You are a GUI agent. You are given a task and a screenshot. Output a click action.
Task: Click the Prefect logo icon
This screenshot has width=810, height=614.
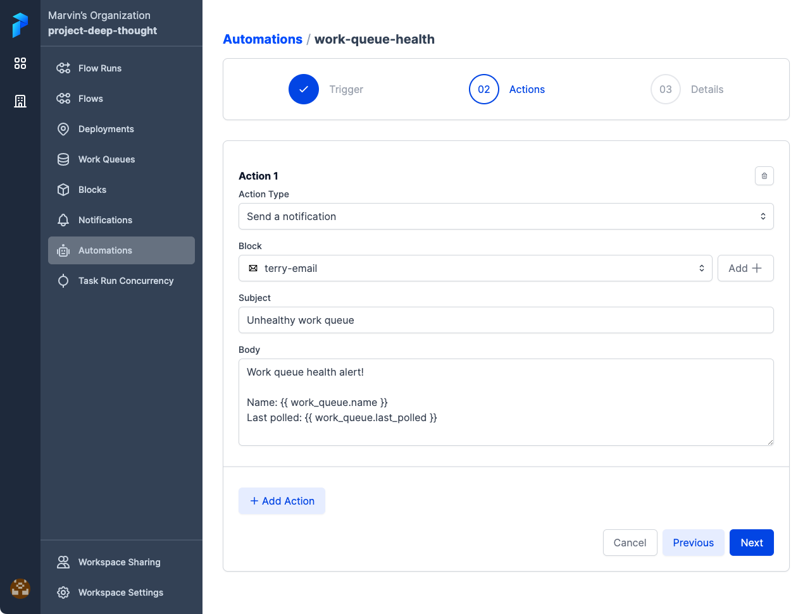coord(20,25)
